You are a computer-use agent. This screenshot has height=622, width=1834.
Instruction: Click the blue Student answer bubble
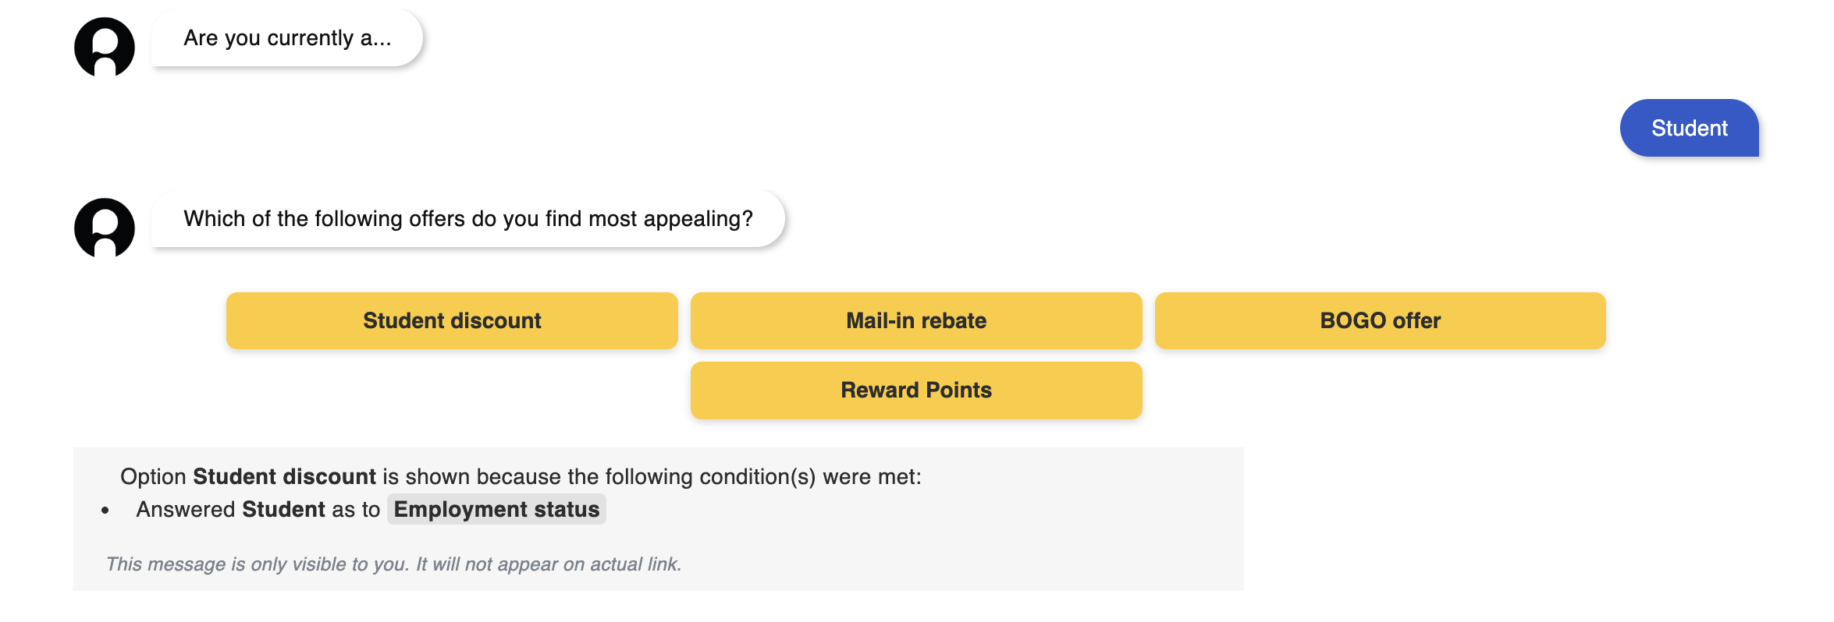pos(1689,128)
